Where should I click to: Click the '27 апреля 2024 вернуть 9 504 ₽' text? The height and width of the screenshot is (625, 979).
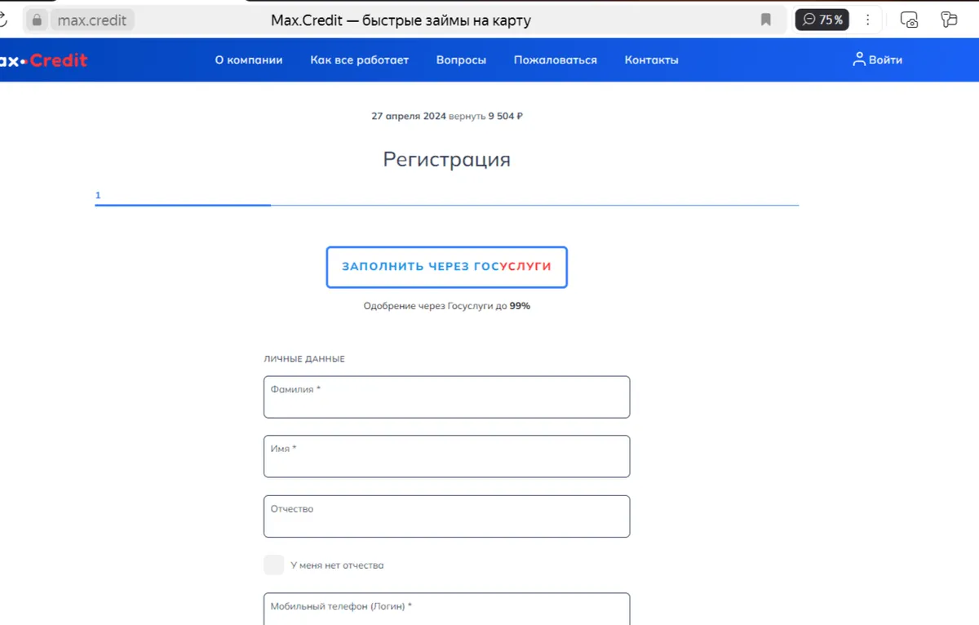click(x=447, y=116)
